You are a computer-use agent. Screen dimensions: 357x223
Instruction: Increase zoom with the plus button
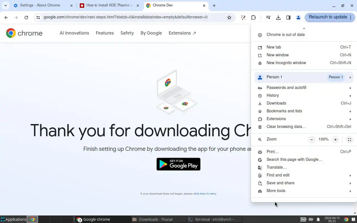click(x=336, y=140)
